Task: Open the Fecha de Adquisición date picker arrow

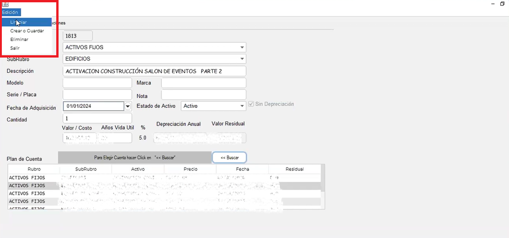Action: 128,106
